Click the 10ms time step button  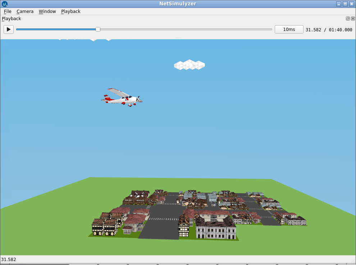pos(289,29)
